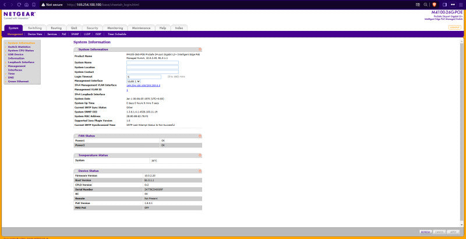Expand Management Interfaces in the sidebar
Screen dimensions: 466x239
(17, 68)
